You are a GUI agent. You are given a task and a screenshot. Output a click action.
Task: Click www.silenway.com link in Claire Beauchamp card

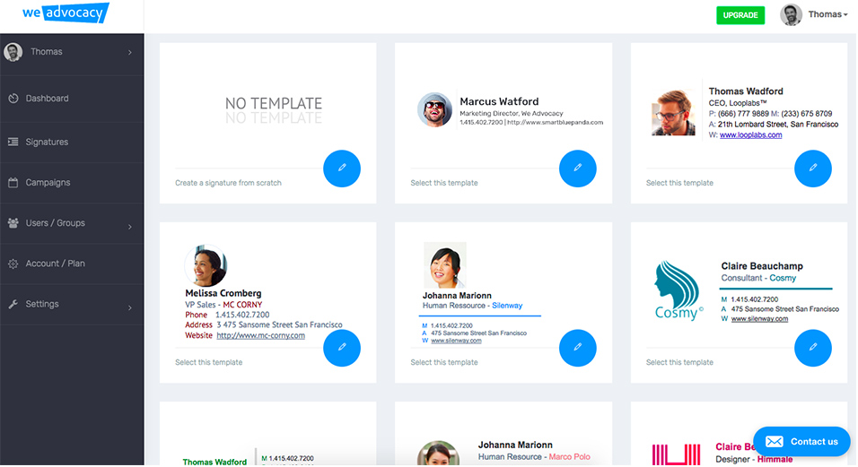[x=759, y=318]
